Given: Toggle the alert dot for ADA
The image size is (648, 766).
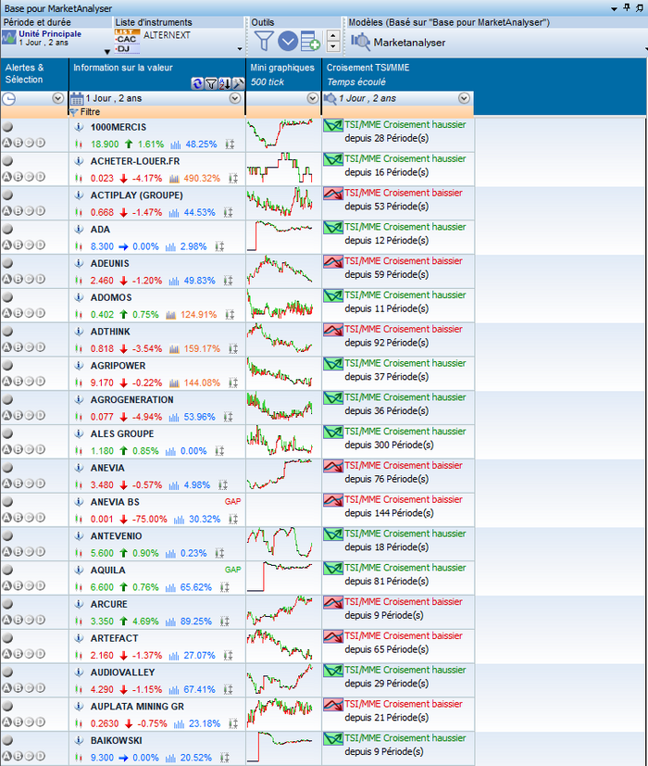Looking at the screenshot, I should pyautogui.click(x=6, y=229).
